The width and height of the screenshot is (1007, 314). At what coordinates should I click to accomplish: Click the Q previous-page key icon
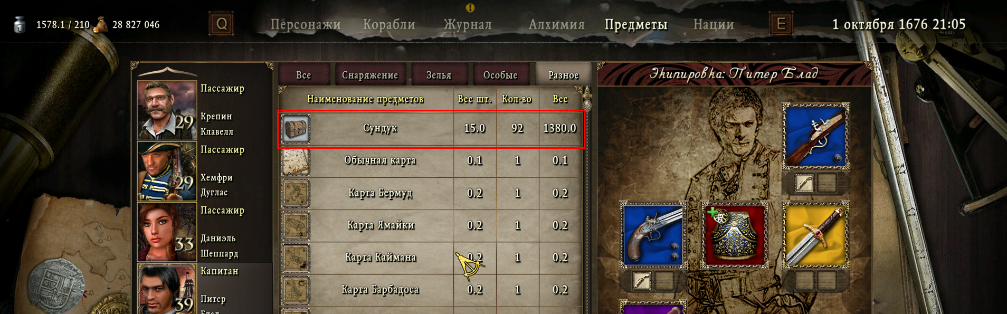[221, 24]
